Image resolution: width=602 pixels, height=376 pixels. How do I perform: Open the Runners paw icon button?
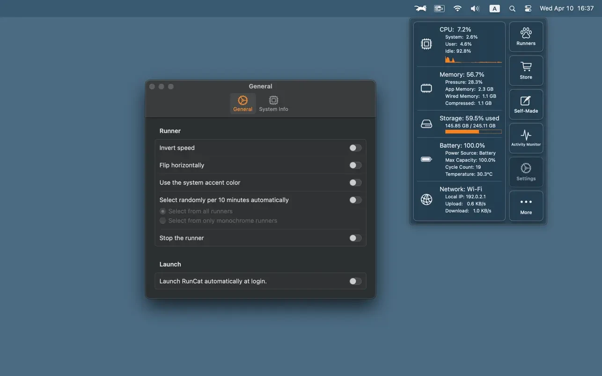tap(526, 36)
